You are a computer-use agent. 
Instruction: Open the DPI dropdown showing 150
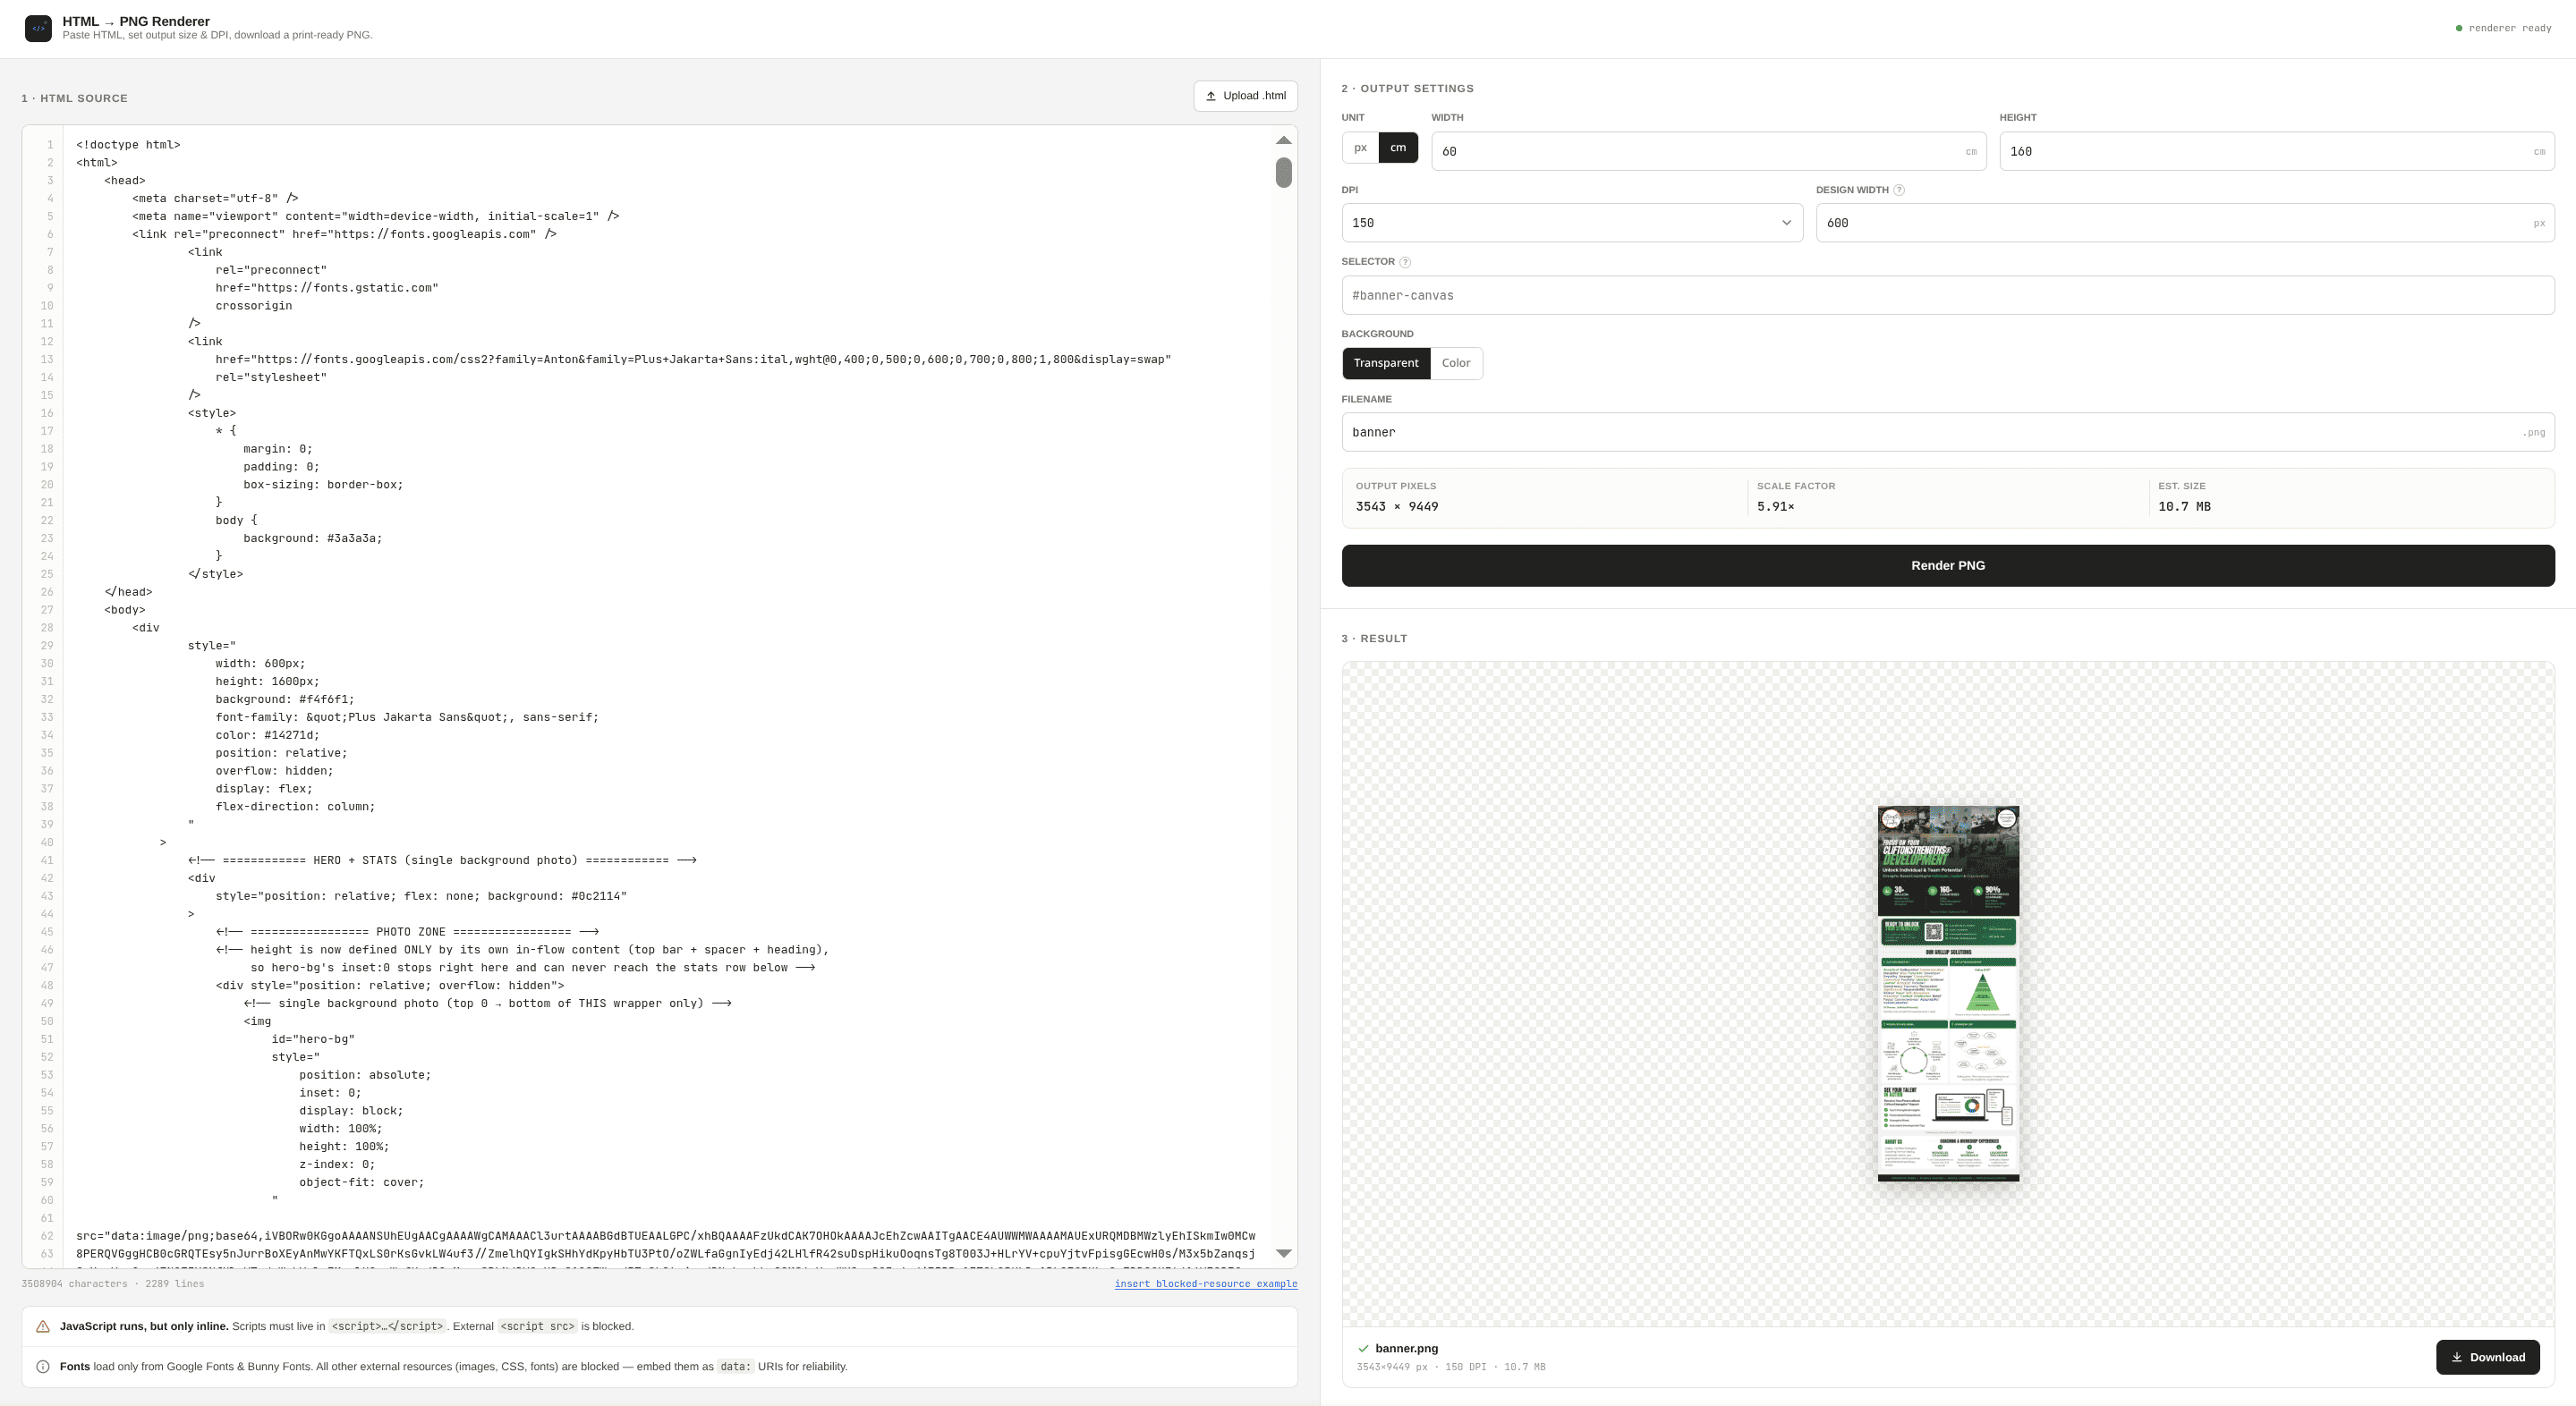1572,223
